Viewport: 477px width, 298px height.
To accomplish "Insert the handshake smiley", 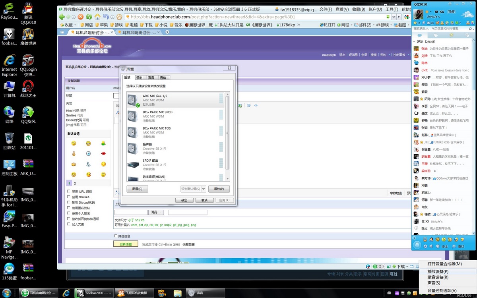I will [x=74, y=164].
